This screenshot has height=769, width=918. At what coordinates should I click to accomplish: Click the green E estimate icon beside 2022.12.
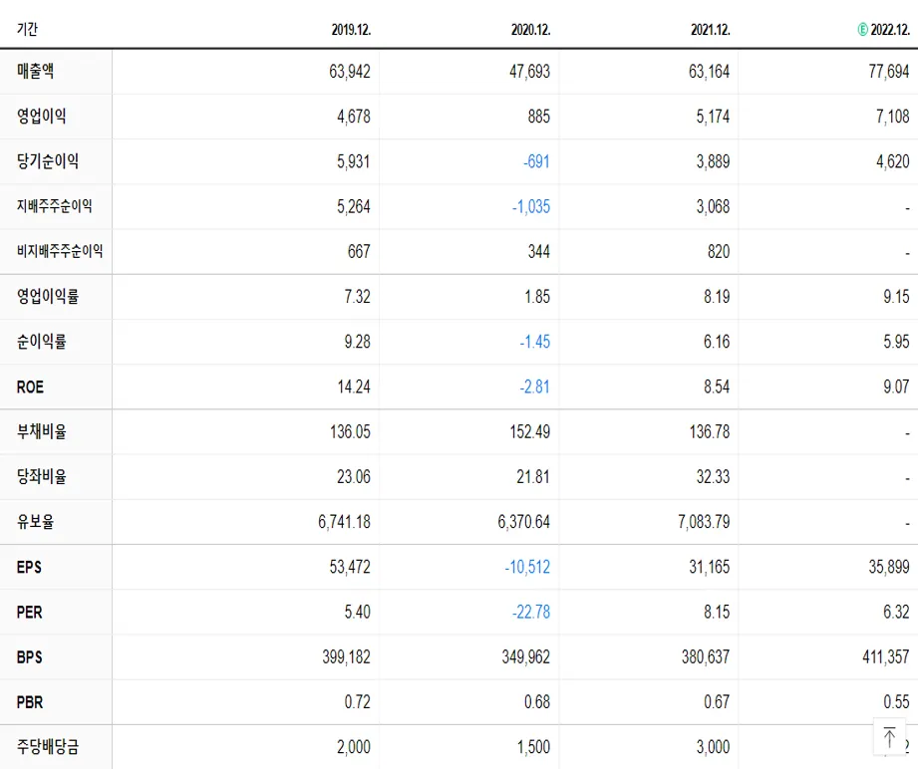point(862,29)
